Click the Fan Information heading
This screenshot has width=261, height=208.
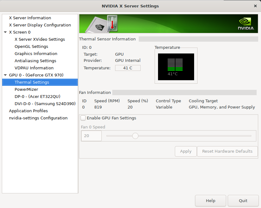click(x=95, y=92)
